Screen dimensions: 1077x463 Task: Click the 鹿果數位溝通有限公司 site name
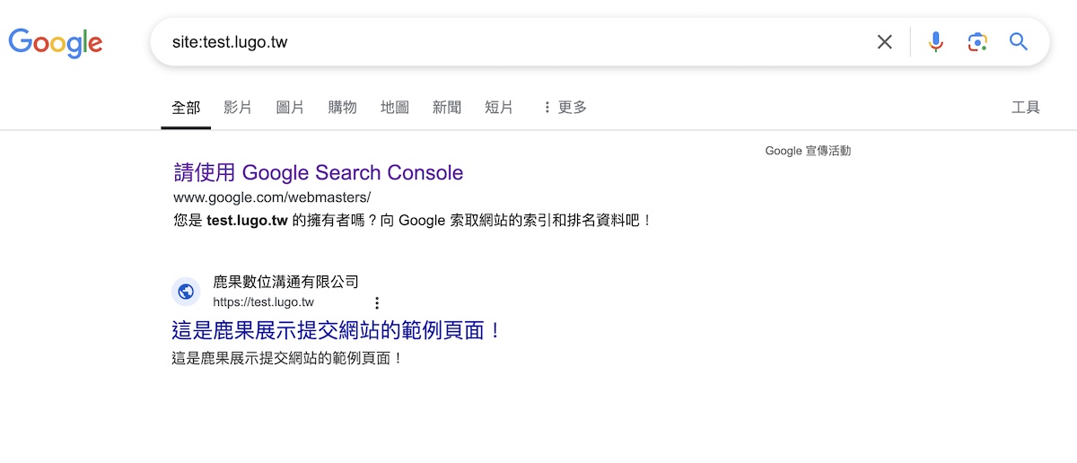coord(285,282)
